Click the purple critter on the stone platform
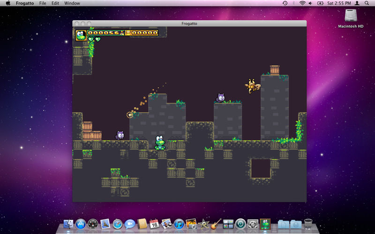Image resolution: width=375 pixels, height=234 pixels. 220,98
